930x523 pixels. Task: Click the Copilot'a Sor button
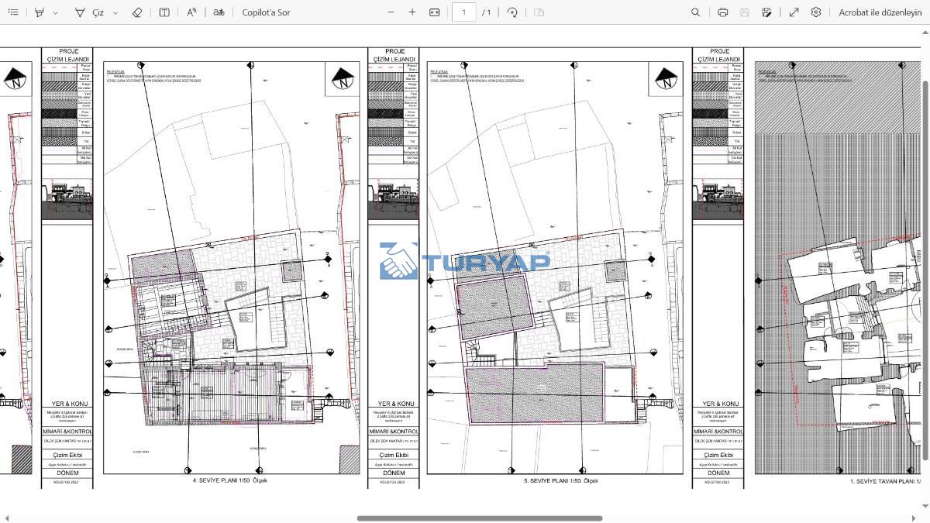coord(266,12)
